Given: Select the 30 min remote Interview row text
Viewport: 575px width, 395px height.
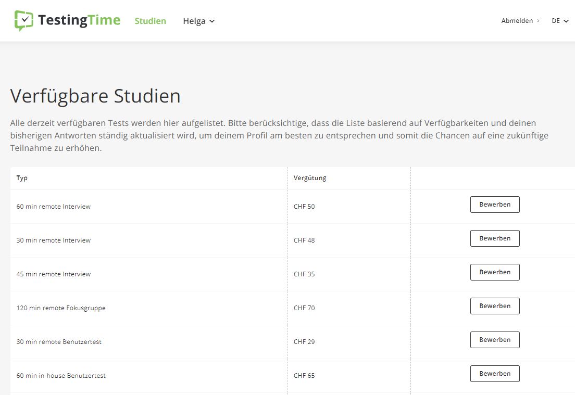Looking at the screenshot, I should pos(54,240).
